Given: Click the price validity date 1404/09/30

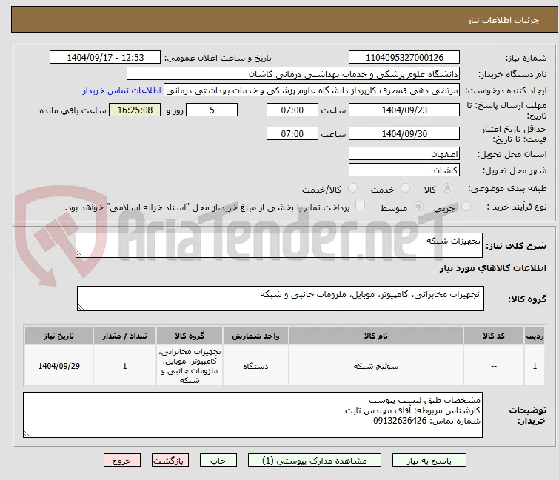Looking at the screenshot, I should 404,134.
